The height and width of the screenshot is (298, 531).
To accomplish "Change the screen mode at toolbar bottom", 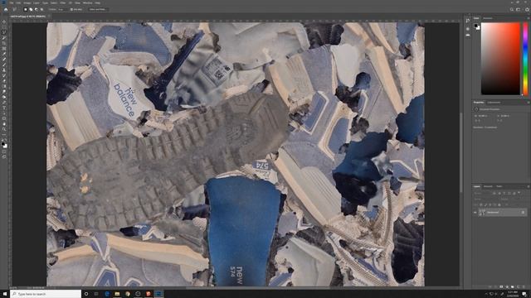I will [4, 156].
